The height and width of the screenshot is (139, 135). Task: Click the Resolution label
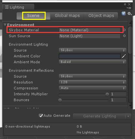tap(23, 82)
